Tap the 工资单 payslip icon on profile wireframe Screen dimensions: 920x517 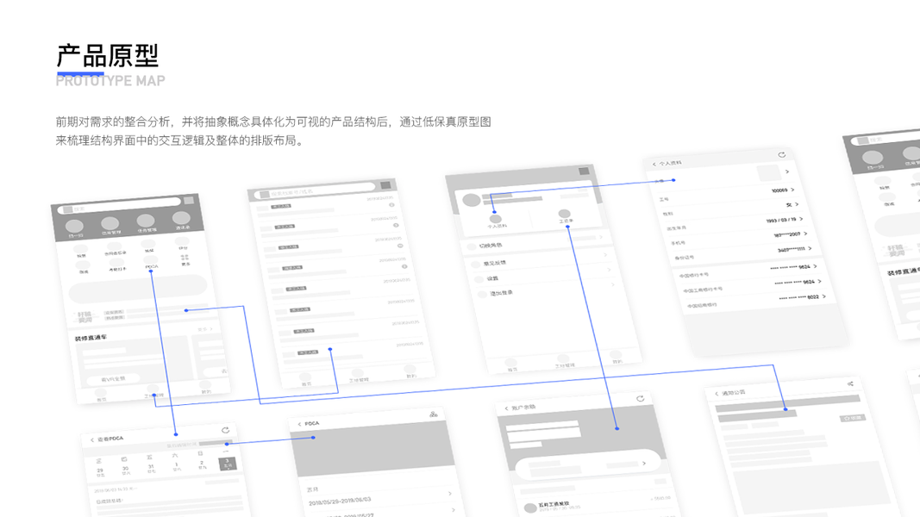pos(565,215)
